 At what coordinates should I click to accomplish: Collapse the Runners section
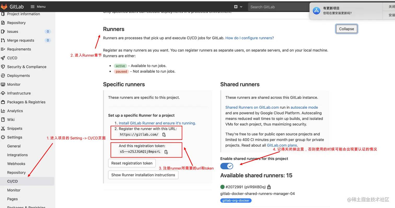(346, 29)
